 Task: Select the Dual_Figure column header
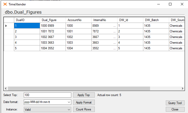(x=53, y=20)
